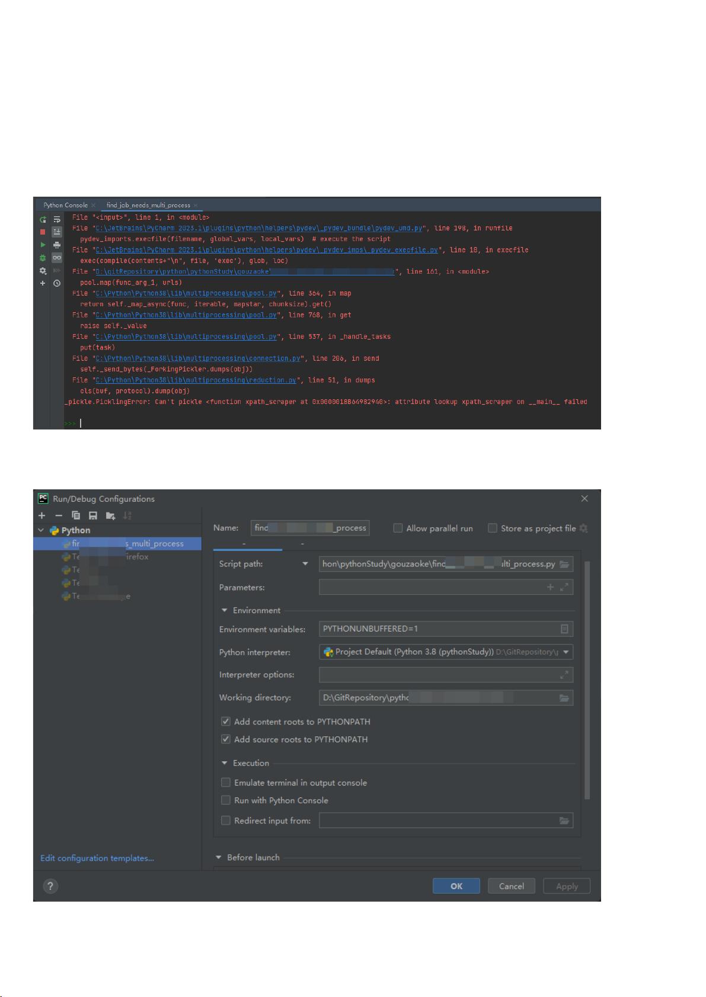Switch to the Python Console tab

[65, 205]
